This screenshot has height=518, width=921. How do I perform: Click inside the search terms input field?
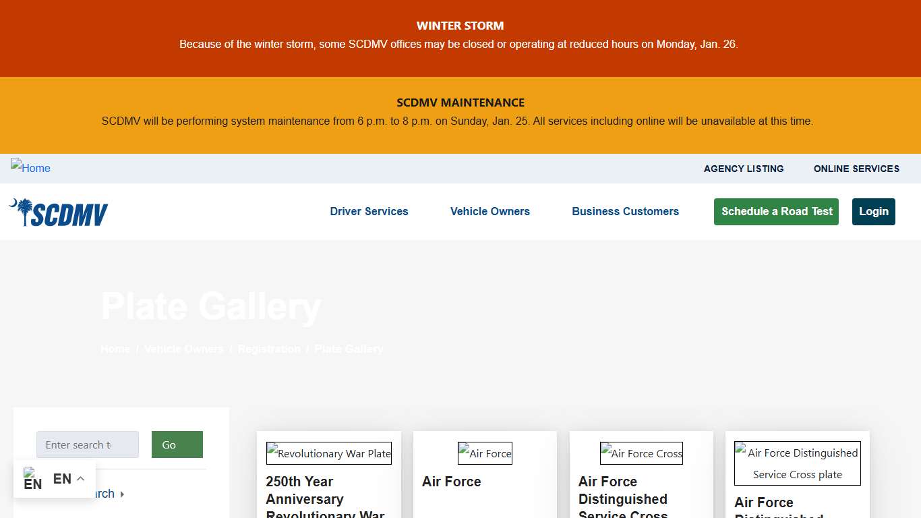[87, 444]
